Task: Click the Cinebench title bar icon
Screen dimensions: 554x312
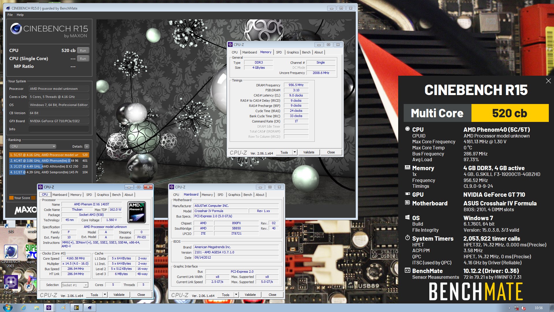Action: 8,8
